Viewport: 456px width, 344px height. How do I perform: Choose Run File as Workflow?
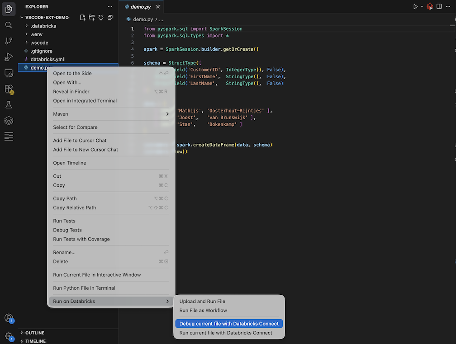click(x=229, y=311)
